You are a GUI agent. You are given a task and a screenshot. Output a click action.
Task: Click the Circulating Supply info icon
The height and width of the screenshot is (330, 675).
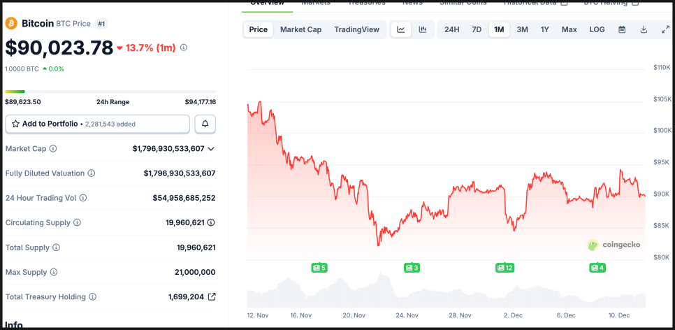point(77,222)
